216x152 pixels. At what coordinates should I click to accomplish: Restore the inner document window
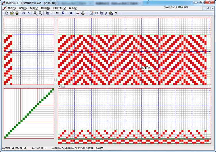[x=208, y=9]
